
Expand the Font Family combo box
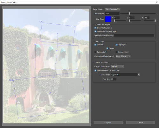tap(139, 75)
